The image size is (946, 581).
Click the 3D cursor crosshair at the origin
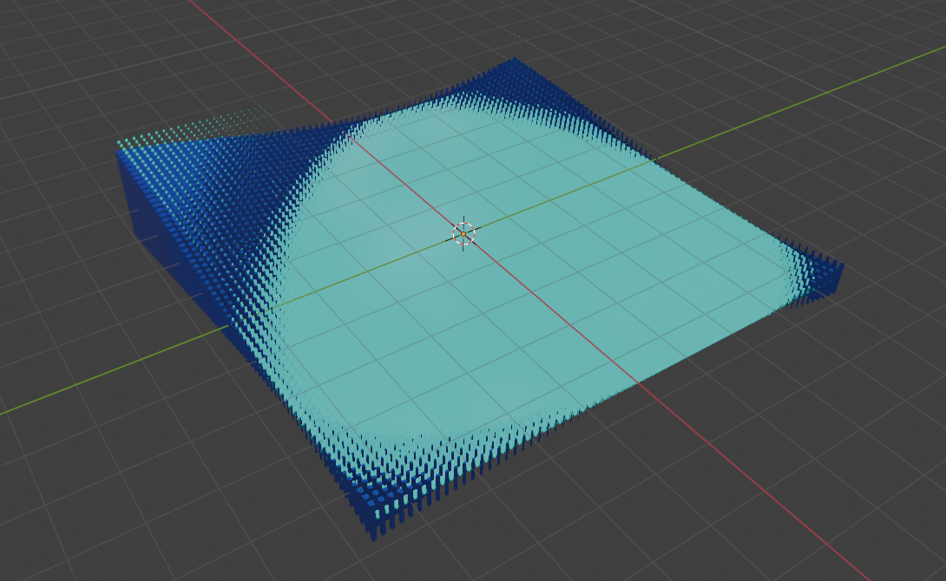pyautogui.click(x=463, y=234)
